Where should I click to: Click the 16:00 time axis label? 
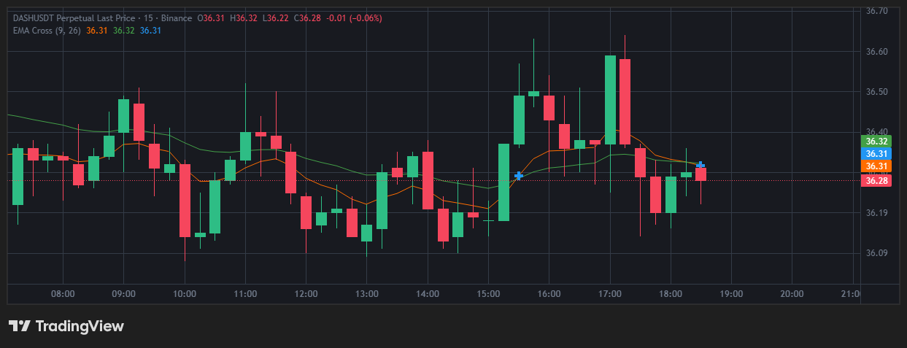coord(549,294)
